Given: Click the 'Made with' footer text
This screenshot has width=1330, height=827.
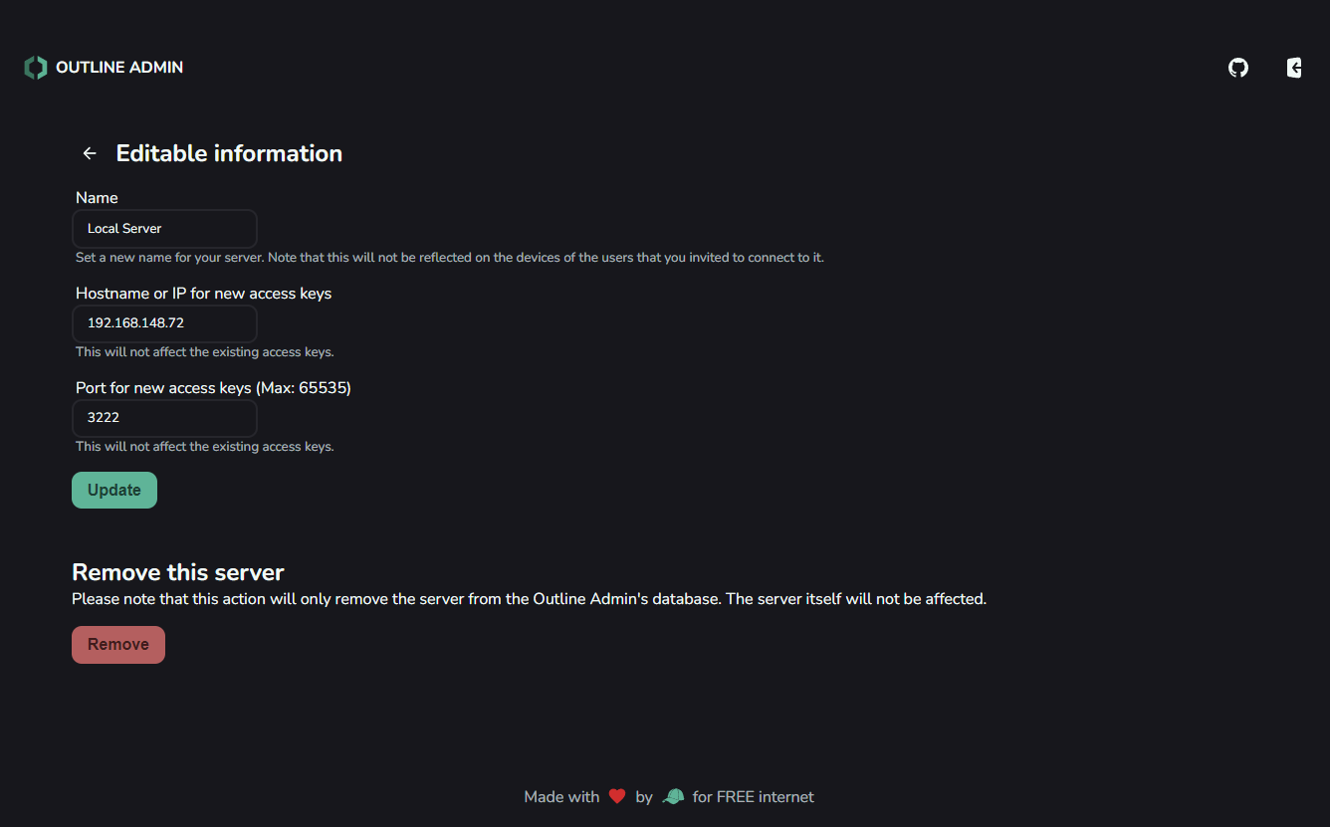Looking at the screenshot, I should (x=561, y=797).
